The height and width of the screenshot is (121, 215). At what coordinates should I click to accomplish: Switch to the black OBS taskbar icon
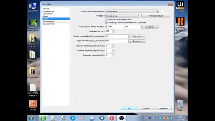(x=121, y=118)
